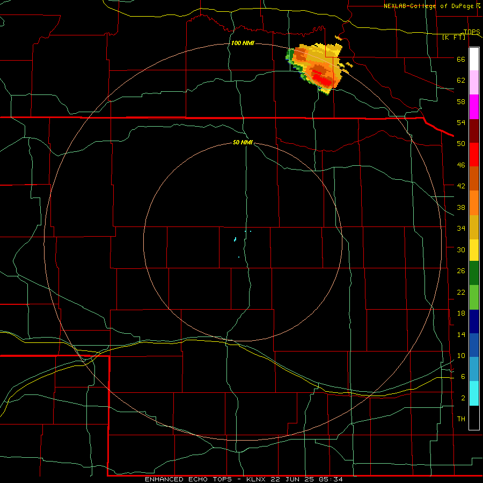Click the legend value "58"
Image resolution: width=483 pixels, height=483 pixels.
[x=461, y=101]
